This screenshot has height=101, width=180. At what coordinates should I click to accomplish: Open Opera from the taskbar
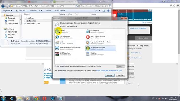pos(44,98)
